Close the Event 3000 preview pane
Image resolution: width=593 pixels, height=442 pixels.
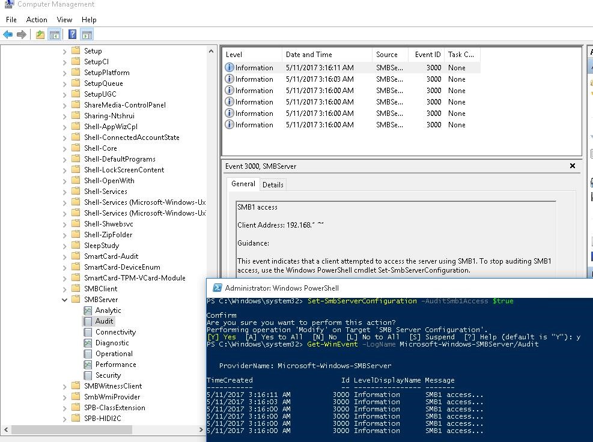click(572, 166)
